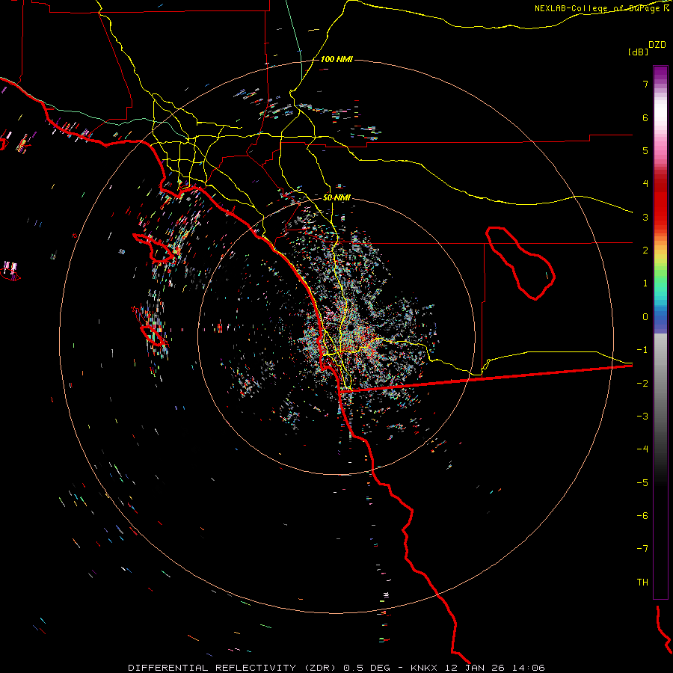Click the "[dB]" unit label
673x673 pixels.
pos(638,52)
